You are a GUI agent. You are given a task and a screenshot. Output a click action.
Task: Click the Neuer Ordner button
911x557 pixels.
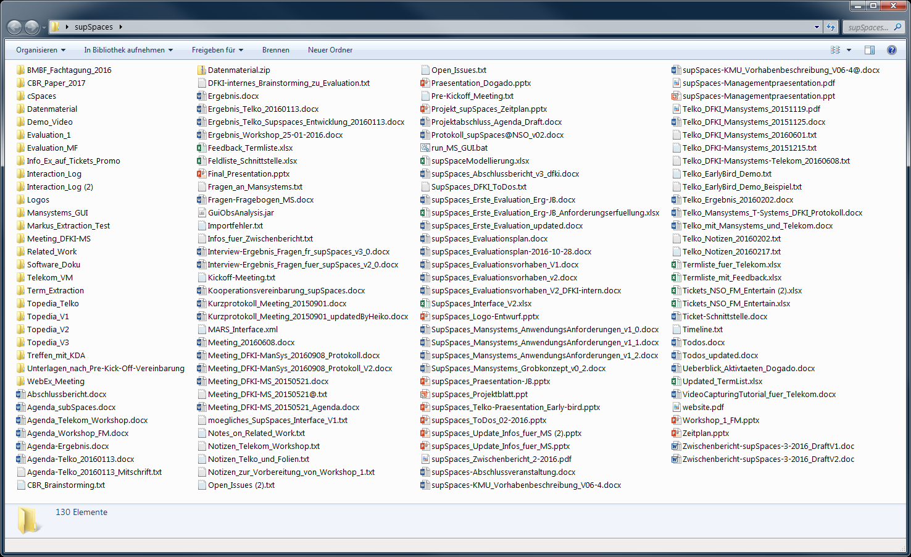[x=330, y=50]
